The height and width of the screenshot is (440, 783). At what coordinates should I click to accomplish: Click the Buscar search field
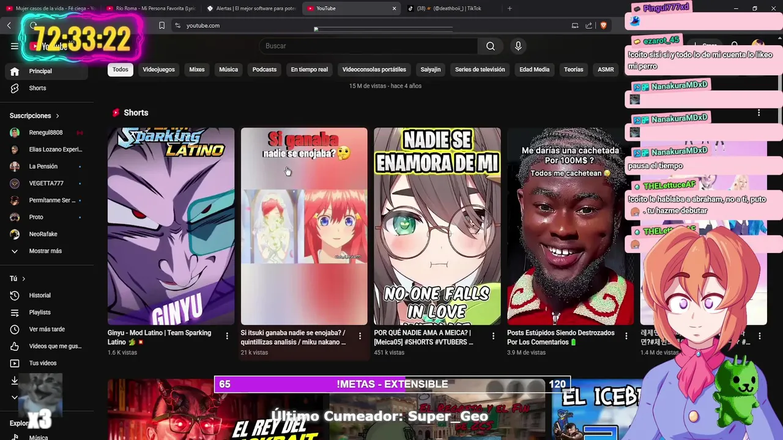[x=368, y=46]
